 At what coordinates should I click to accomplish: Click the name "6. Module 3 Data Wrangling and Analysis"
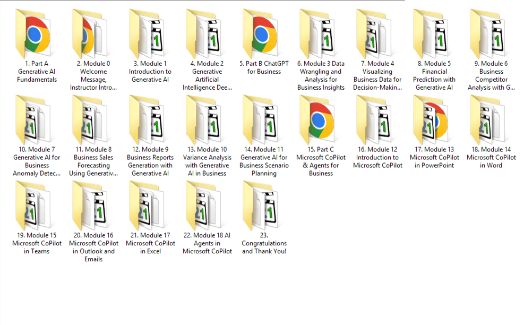[x=321, y=75]
